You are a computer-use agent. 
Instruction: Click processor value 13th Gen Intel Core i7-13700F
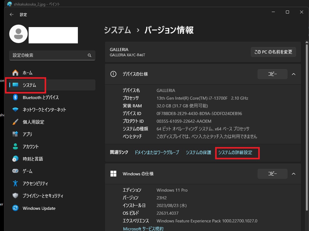[x=203, y=98]
